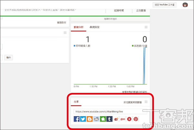This screenshot has height=130, width=194.
Task: Open the account avatar menu
Action: pyautogui.click(x=185, y=5)
